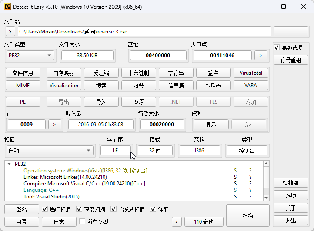Click the arrow button beside section count 0009
This screenshot has width=314, height=231.
pyautogui.click(x=54, y=125)
